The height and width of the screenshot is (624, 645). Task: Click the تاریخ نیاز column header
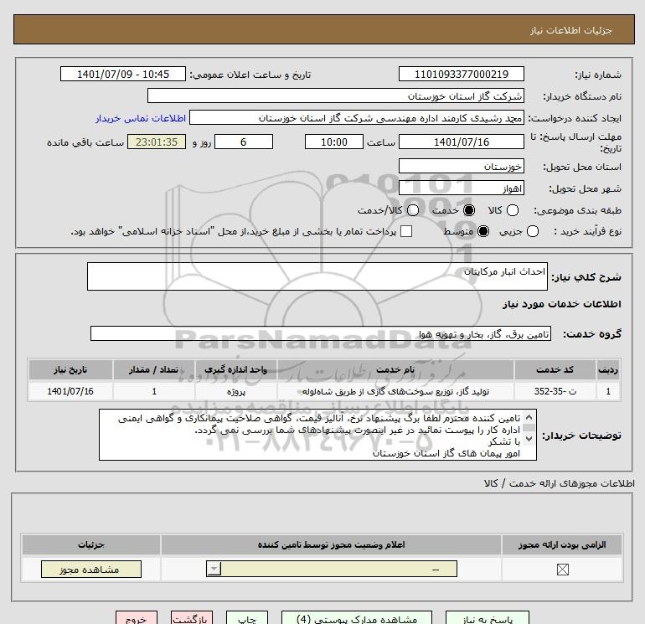coord(70,369)
